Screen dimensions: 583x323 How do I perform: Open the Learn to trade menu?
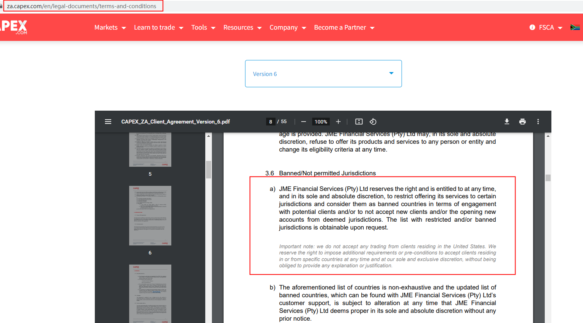159,28
